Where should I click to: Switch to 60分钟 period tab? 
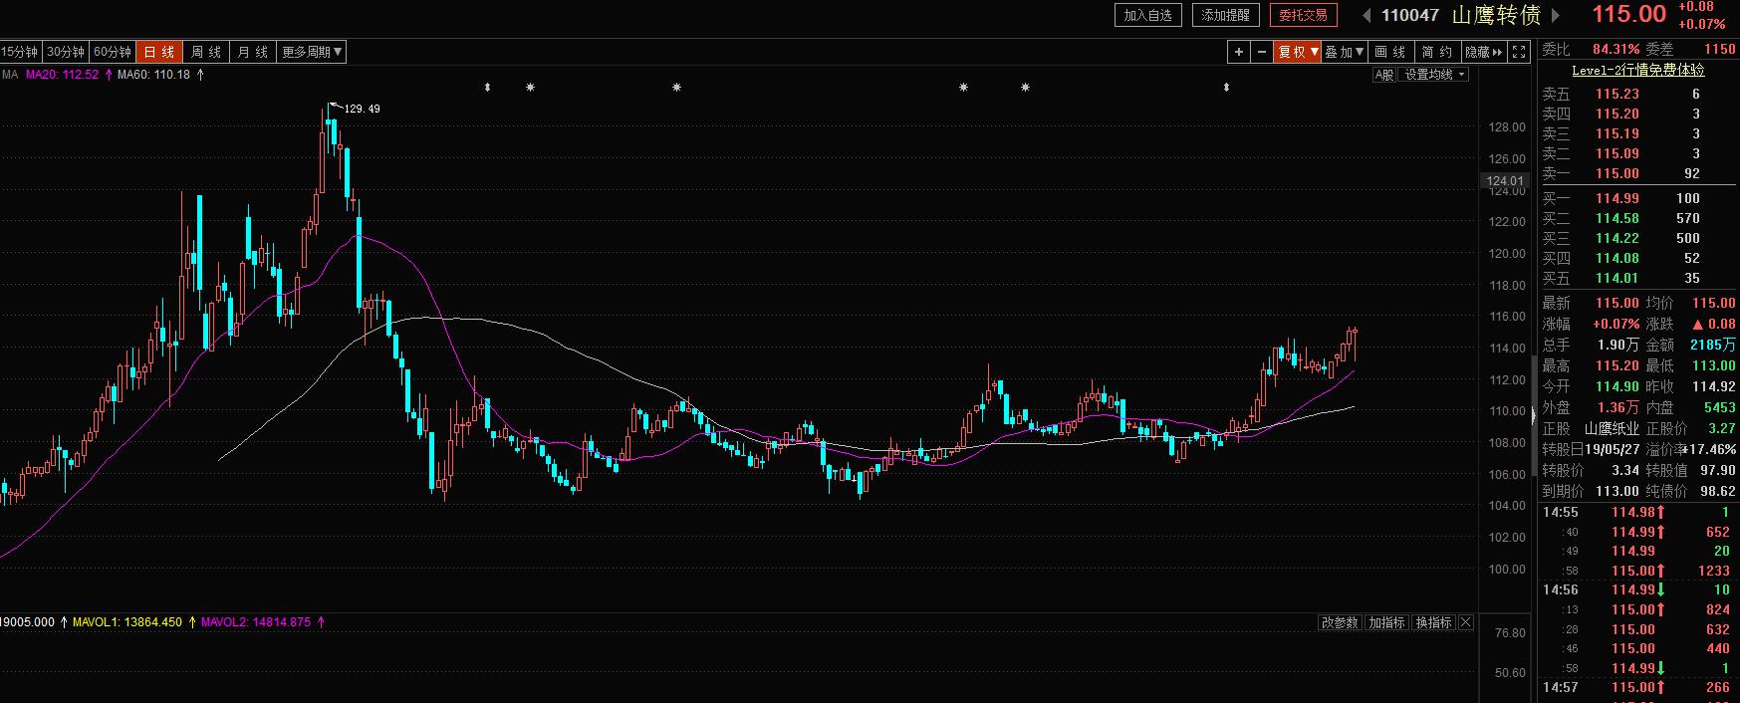coord(112,52)
